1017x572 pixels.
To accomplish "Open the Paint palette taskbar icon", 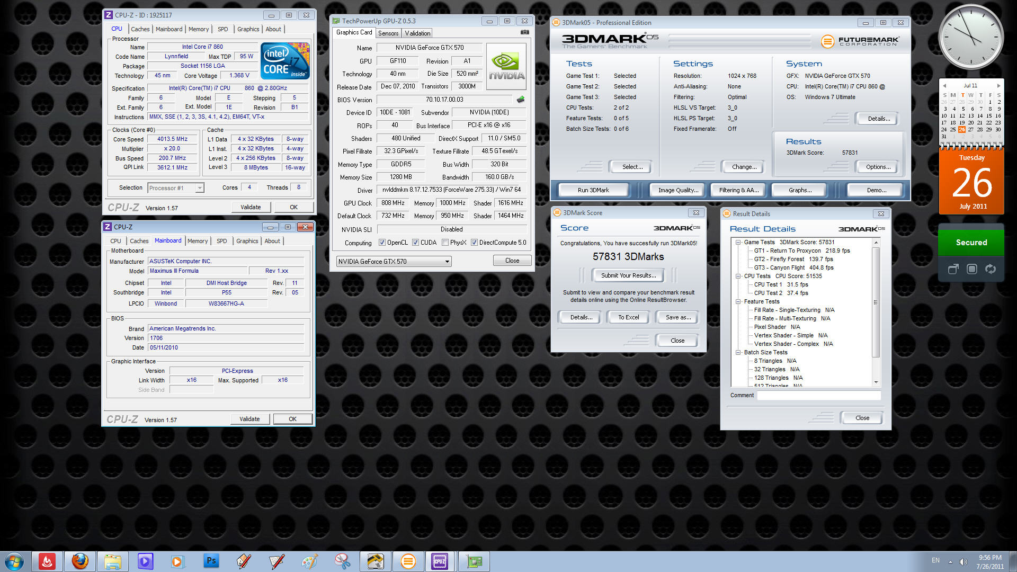I will tap(309, 561).
